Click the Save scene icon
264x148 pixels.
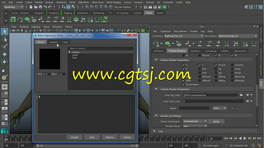tap(40, 7)
